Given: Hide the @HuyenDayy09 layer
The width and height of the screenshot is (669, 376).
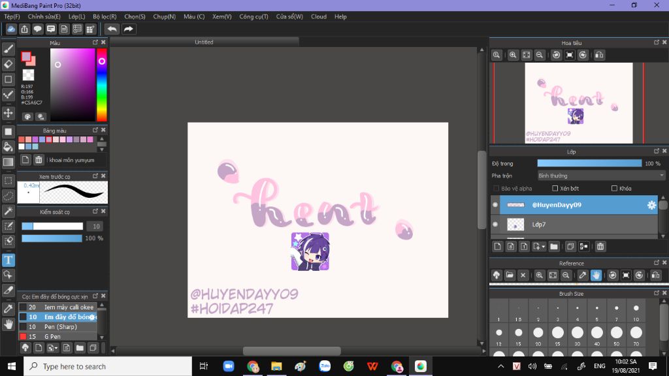Looking at the screenshot, I should point(495,205).
